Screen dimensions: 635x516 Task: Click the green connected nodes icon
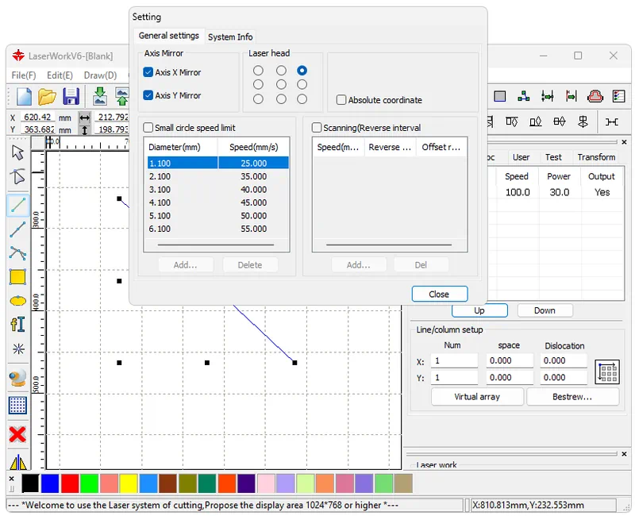pyautogui.click(x=524, y=96)
